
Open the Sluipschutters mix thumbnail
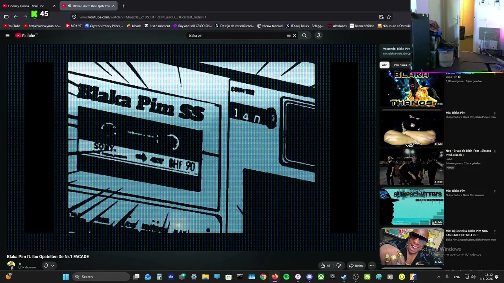411,206
